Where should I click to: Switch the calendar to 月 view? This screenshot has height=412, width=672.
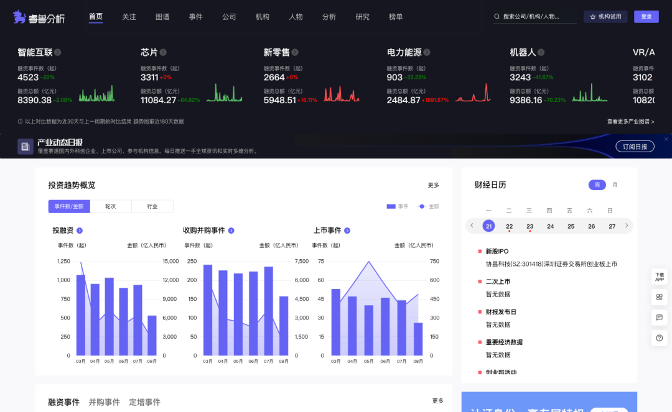[615, 185]
